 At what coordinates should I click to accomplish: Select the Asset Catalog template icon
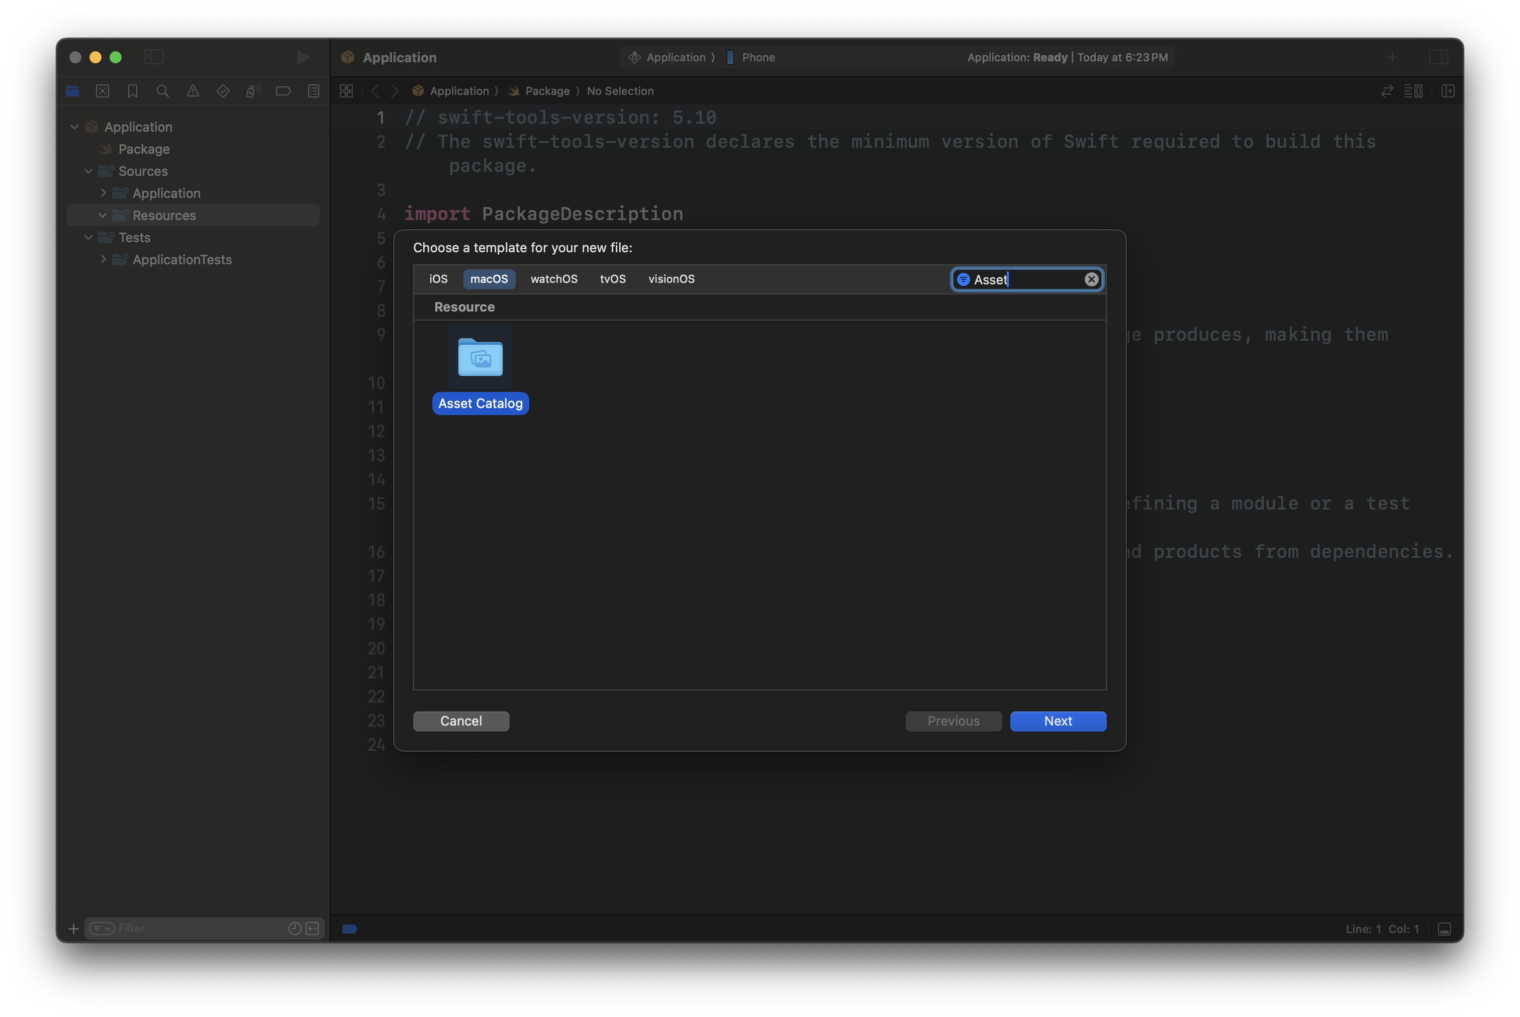click(480, 357)
